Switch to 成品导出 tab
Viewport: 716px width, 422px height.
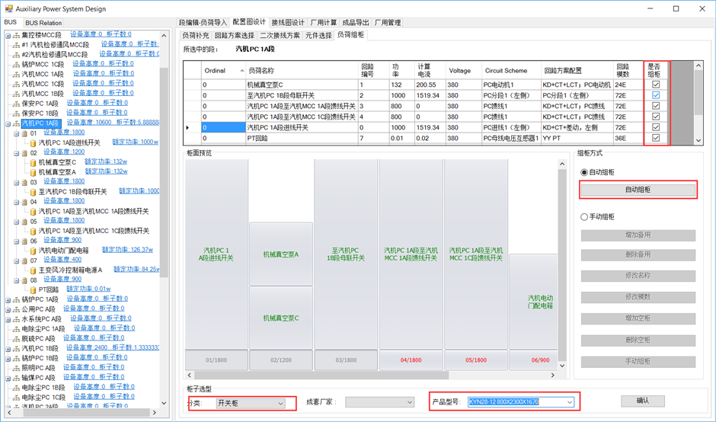(356, 22)
